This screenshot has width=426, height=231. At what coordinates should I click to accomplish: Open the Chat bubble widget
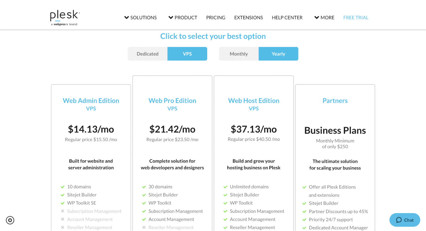[x=405, y=220]
